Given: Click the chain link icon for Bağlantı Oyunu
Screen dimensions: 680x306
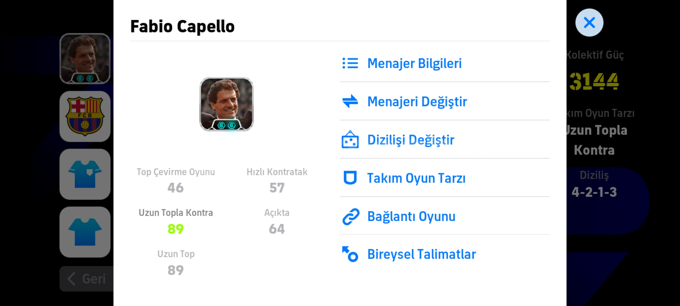Looking at the screenshot, I should [351, 217].
